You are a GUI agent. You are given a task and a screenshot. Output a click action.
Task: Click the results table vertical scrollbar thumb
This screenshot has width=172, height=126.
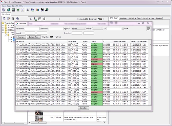click(x=150, y=88)
